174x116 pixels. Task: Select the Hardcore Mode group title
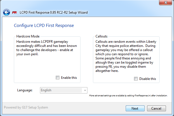pos(28,36)
